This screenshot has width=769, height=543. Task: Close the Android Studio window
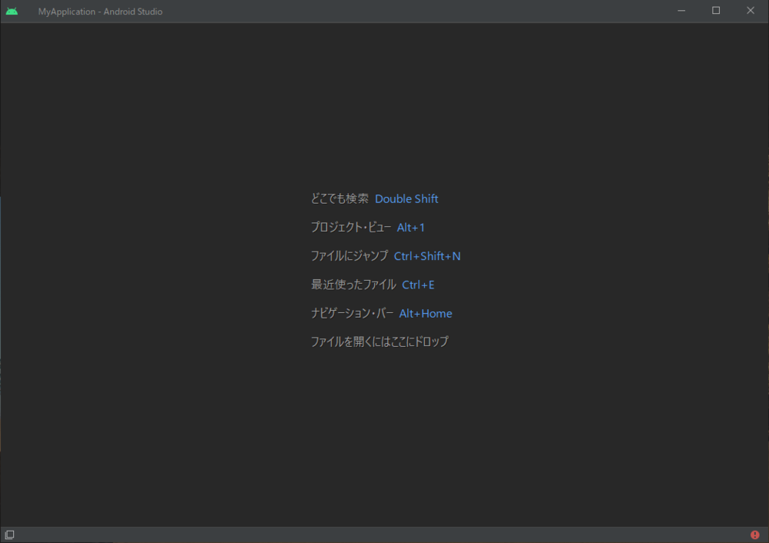[x=751, y=11]
